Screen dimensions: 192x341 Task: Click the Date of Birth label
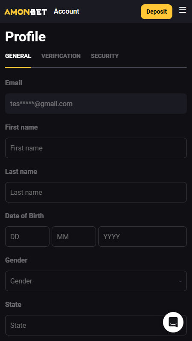point(24,216)
